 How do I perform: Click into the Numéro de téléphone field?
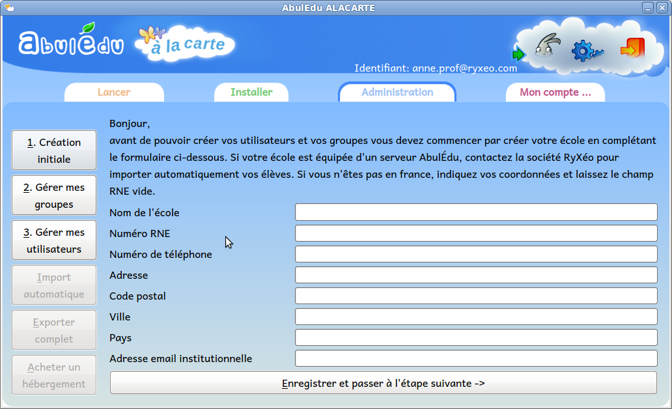[x=476, y=254]
